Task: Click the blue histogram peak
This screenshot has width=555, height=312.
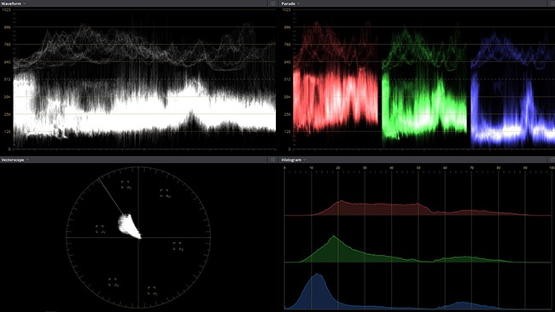Action: tap(318, 274)
